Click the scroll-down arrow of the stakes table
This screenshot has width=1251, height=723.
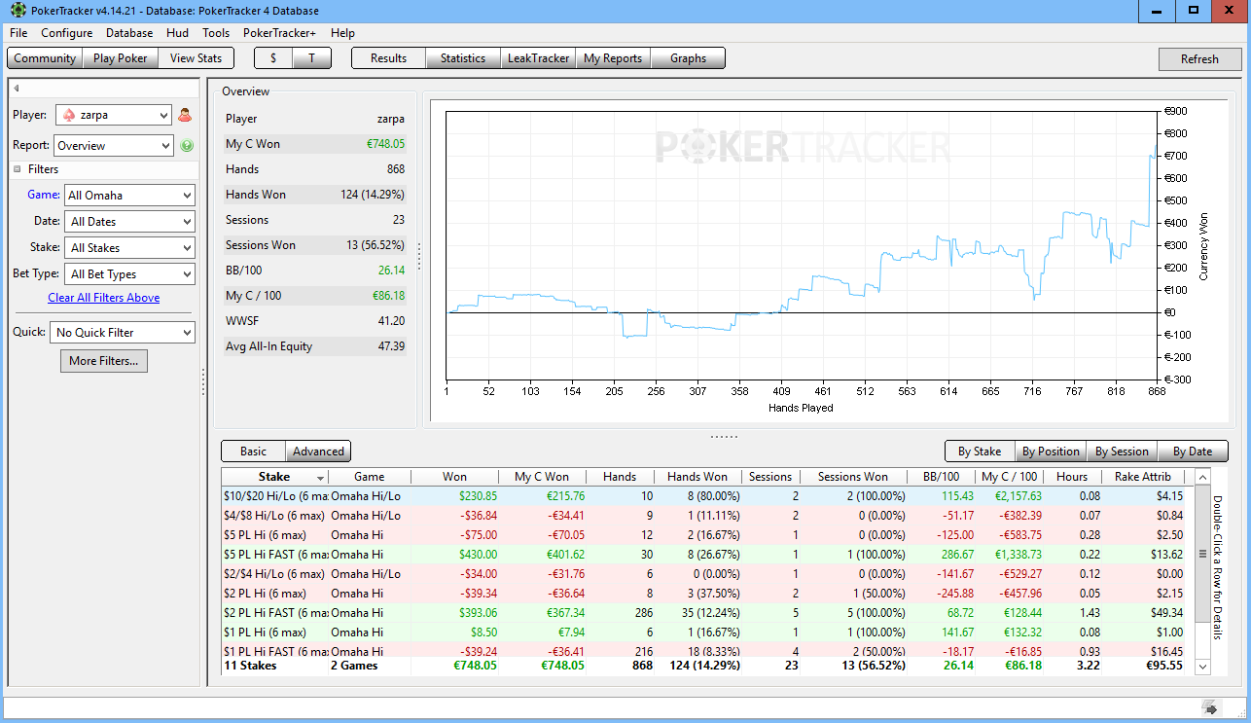pos(1202,667)
